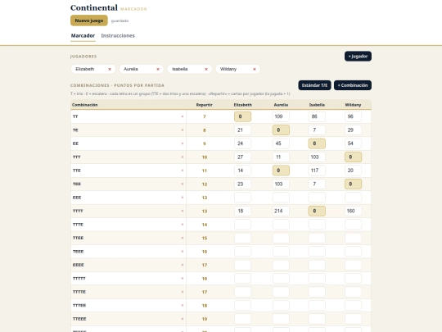Start a new game with Nuevo juego

[88, 20]
